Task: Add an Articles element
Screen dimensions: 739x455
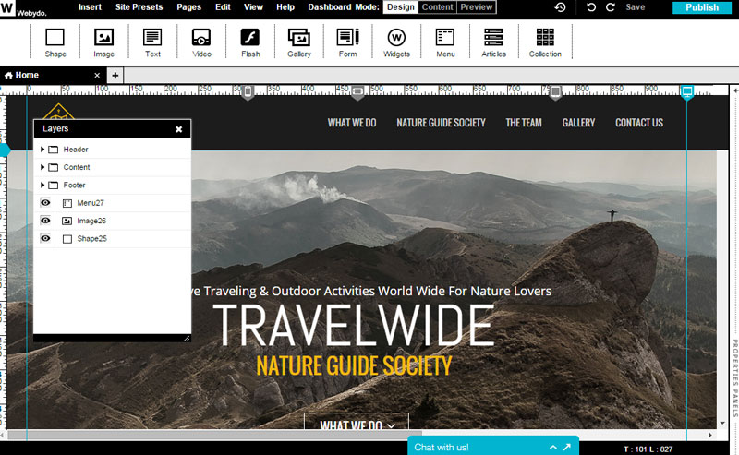Action: (493, 42)
